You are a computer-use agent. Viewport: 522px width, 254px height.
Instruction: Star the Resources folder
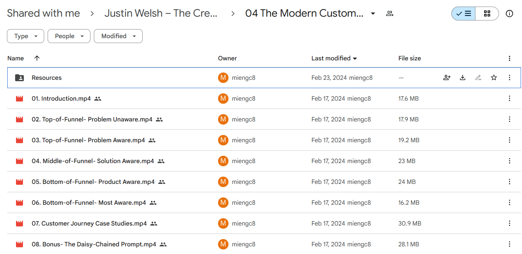[494, 78]
